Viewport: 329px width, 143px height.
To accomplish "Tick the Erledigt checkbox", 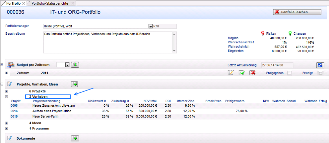I will 320,73.
